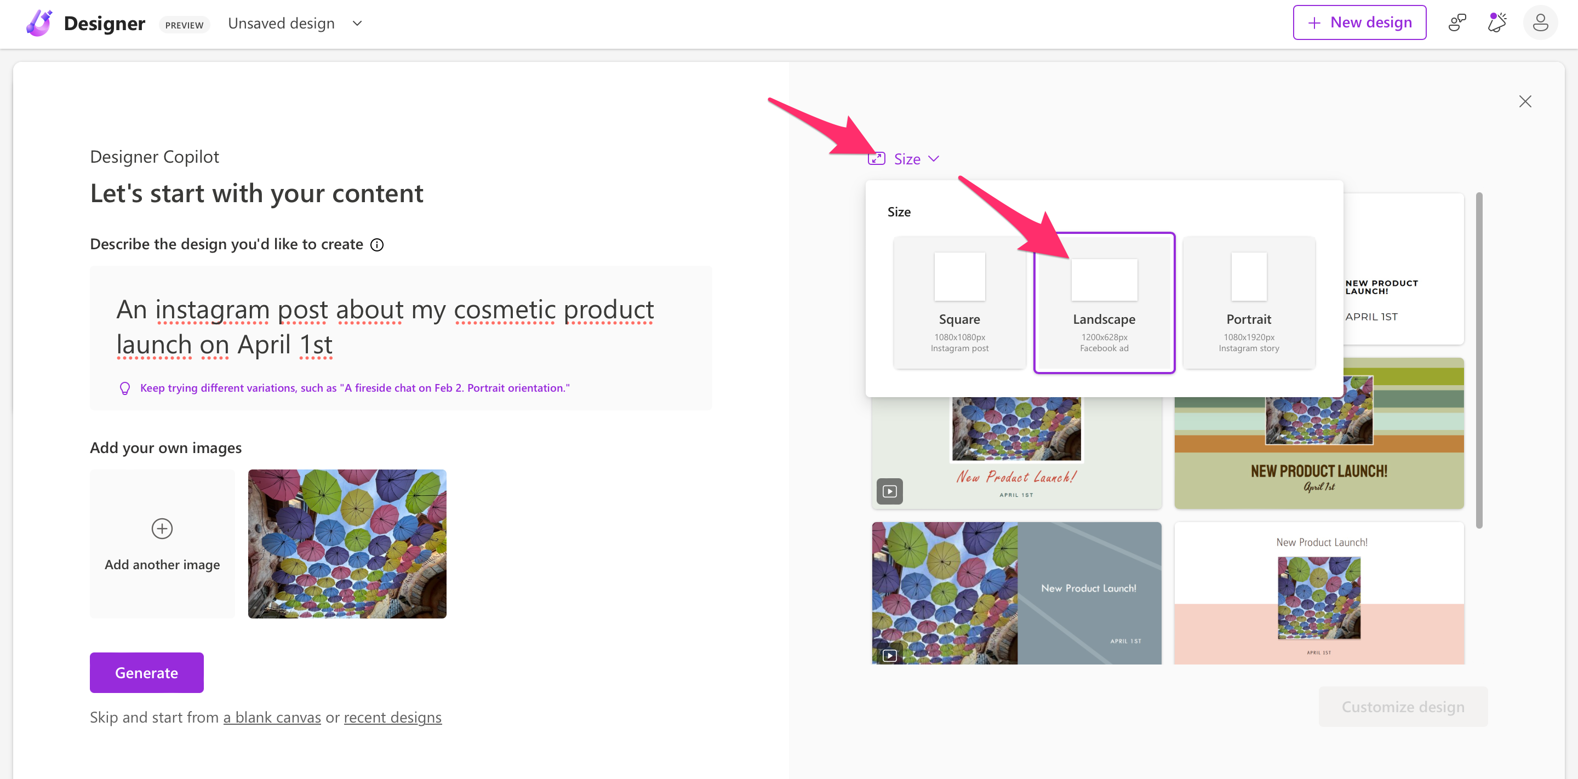Pick the Portrait Instagram story size
This screenshot has height=779, width=1578.
click(x=1249, y=302)
